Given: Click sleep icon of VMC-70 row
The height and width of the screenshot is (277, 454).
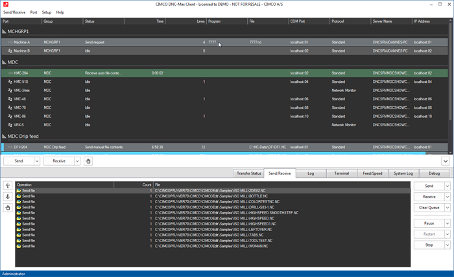Looking at the screenshot, I should click(10, 107).
